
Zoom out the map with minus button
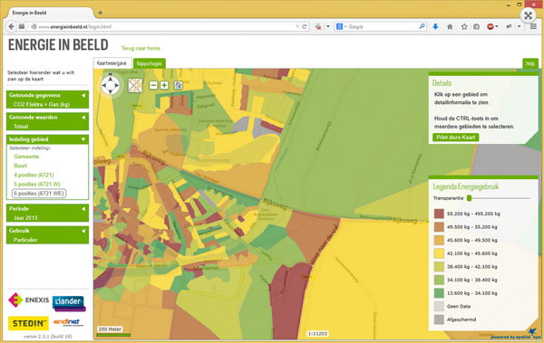coord(153,85)
